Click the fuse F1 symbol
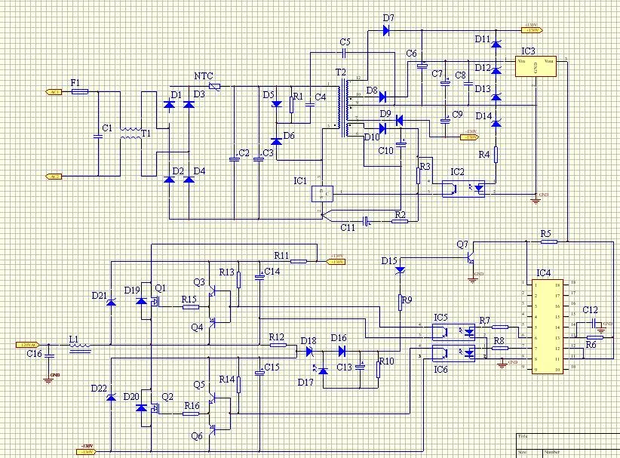Viewport: 620px width, 458px height. 79,91
